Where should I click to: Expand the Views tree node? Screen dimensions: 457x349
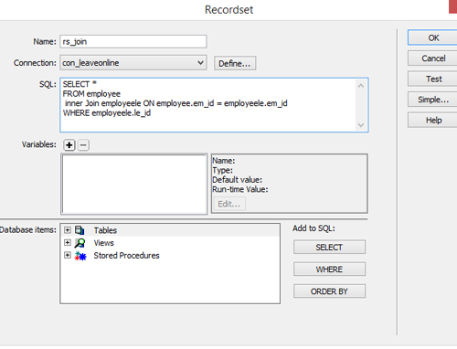coord(68,243)
